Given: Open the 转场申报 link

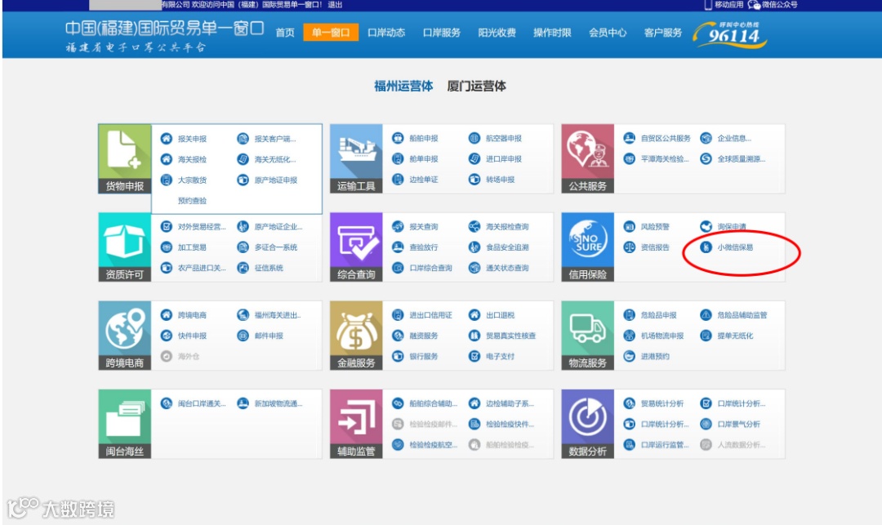Looking at the screenshot, I should pyautogui.click(x=500, y=180).
